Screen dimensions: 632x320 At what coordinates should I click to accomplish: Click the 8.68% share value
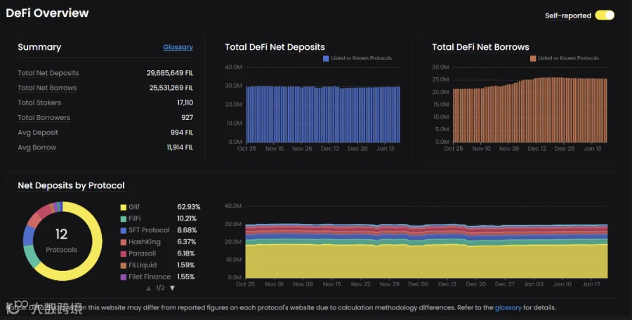pyautogui.click(x=187, y=230)
